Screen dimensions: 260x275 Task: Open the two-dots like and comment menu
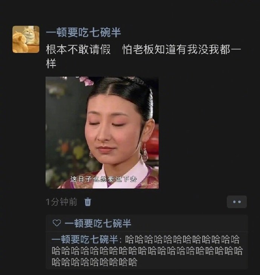click(237, 202)
